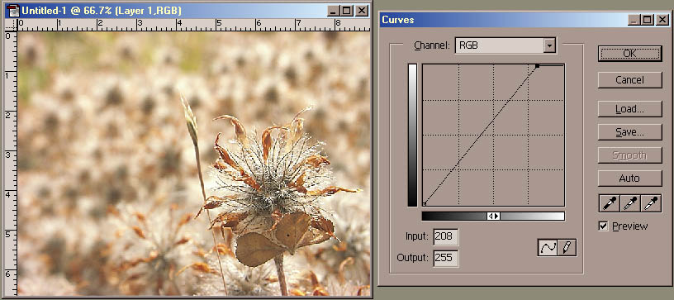Select the white point eyedropper
This screenshot has width=674, height=300.
point(651,202)
